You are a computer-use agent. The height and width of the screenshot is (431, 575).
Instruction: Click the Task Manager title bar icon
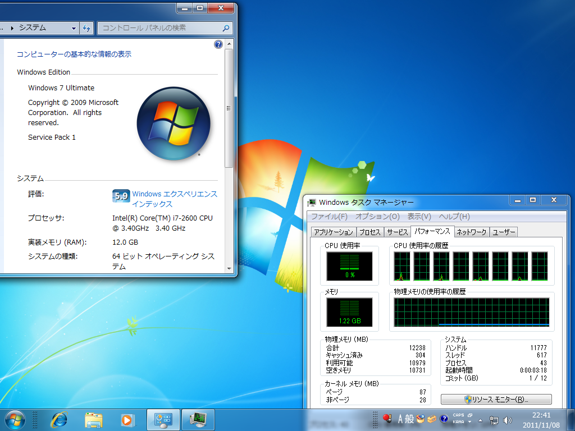click(x=312, y=202)
